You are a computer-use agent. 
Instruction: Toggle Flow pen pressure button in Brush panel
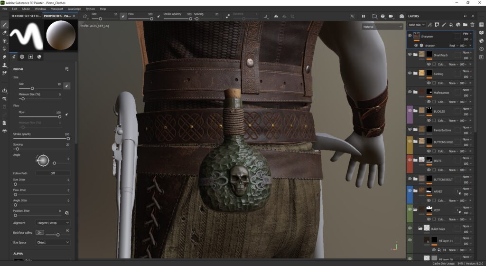pos(66,114)
